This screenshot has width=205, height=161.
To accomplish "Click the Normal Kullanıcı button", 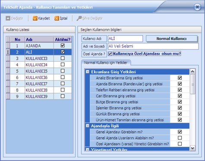I will 171,39.
